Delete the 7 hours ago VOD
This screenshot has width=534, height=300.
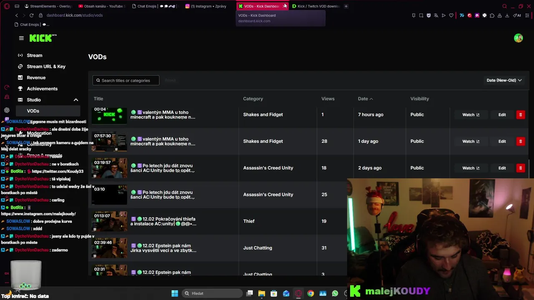520,115
